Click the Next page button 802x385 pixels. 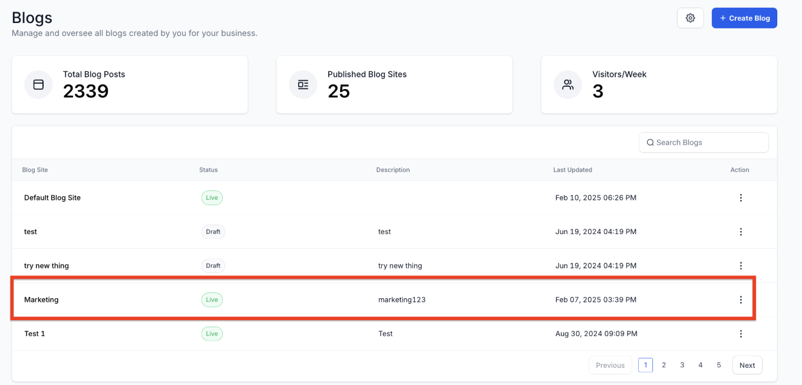747,365
